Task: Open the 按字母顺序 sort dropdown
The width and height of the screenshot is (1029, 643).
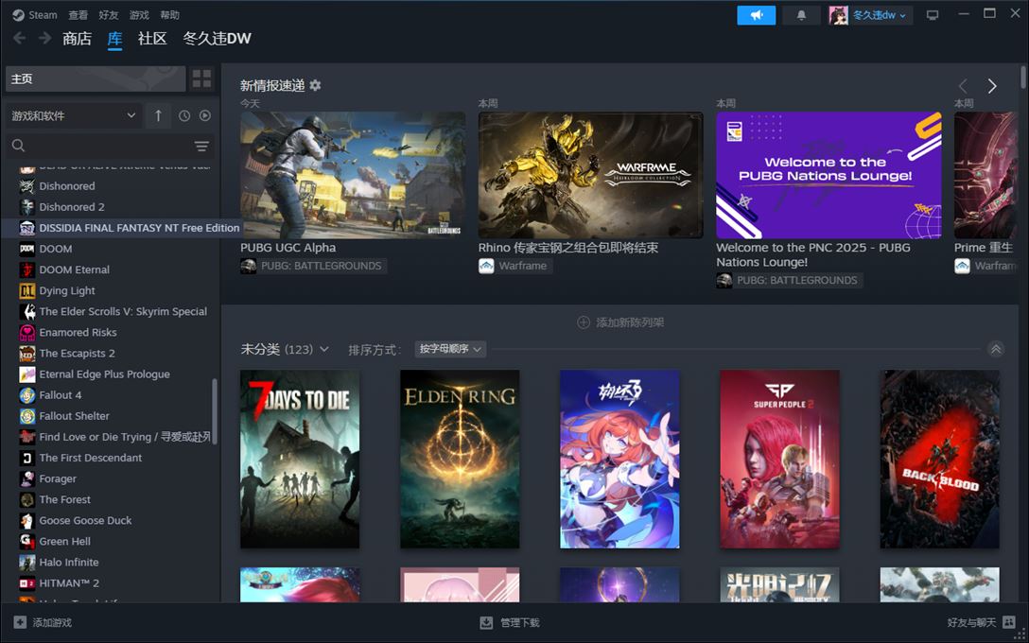Action: tap(450, 349)
